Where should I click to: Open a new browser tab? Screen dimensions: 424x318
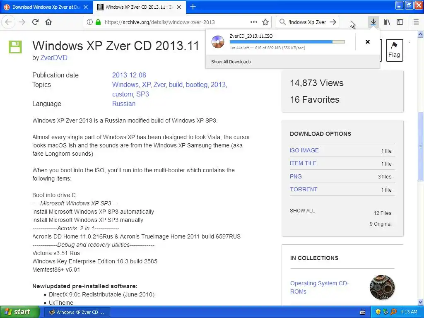[x=193, y=7]
